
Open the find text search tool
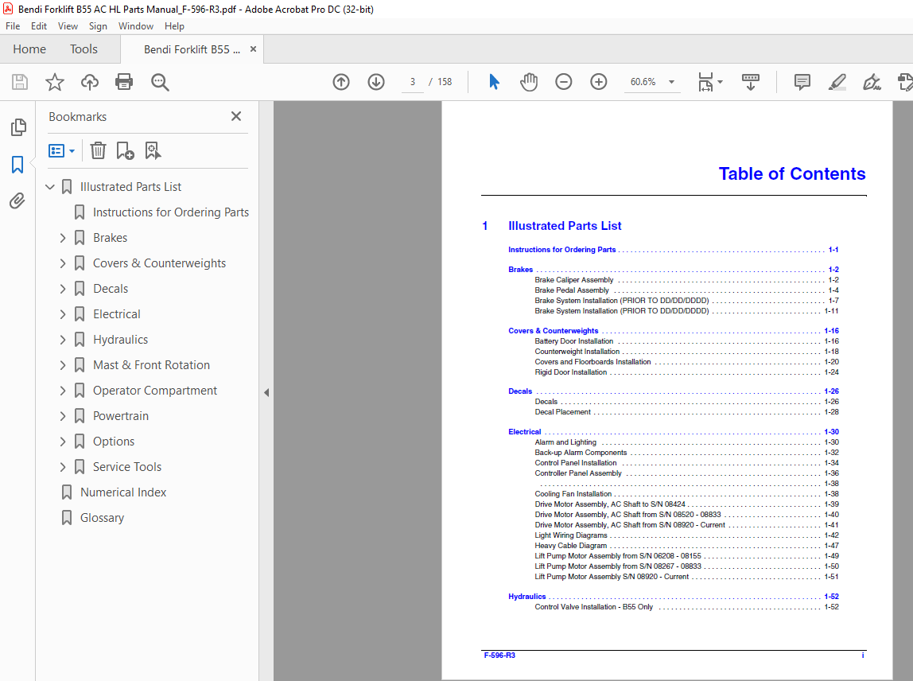pos(160,82)
